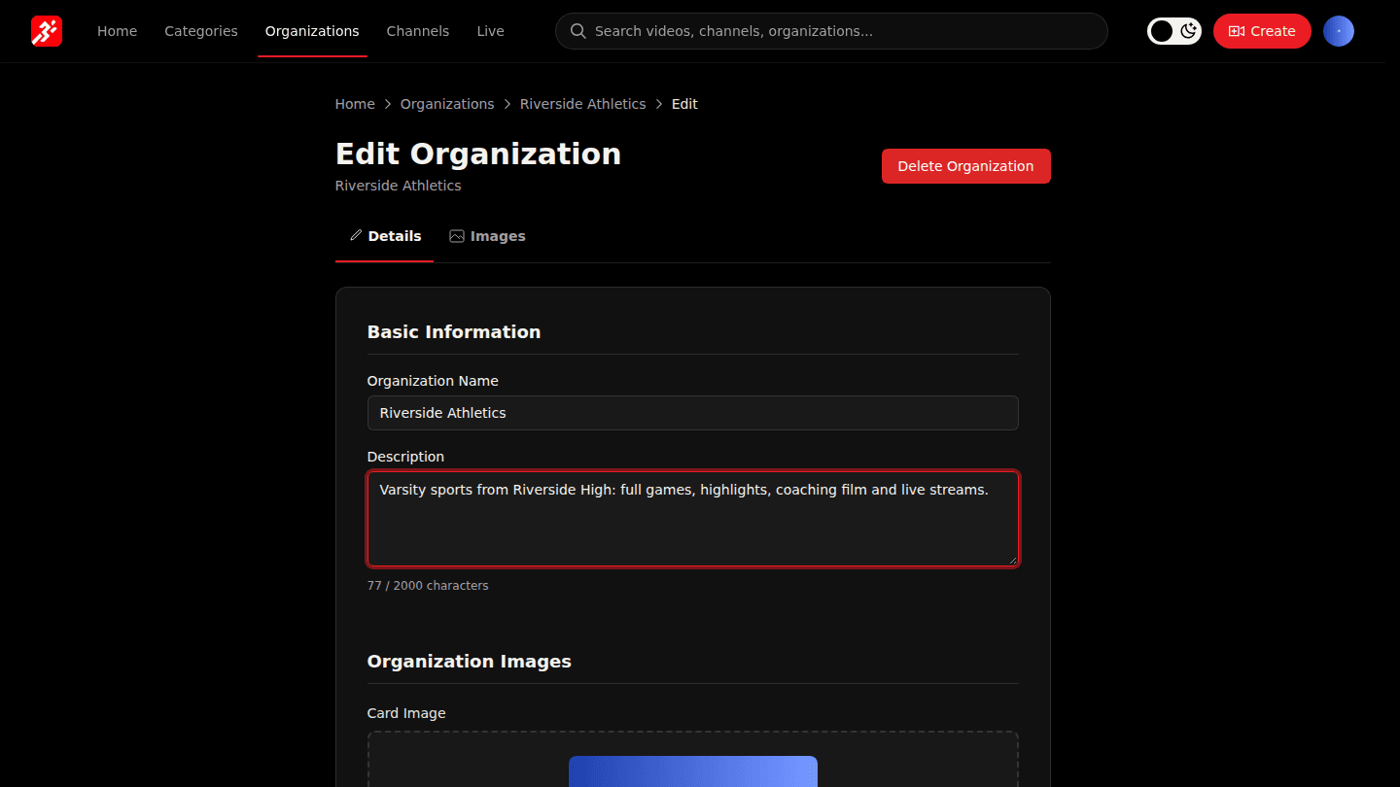Click the pencil icon on Details tab

[356, 236]
